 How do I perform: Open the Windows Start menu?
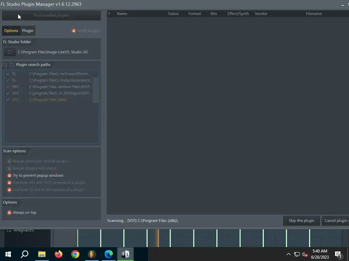click(x=8, y=254)
